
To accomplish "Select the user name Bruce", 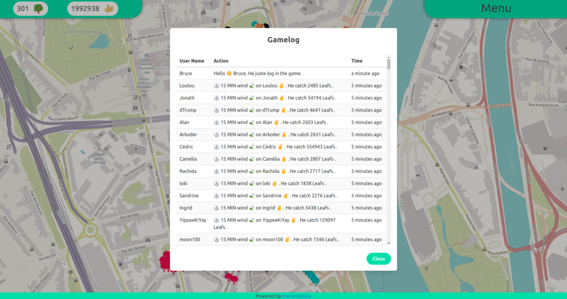I will click(x=185, y=74).
